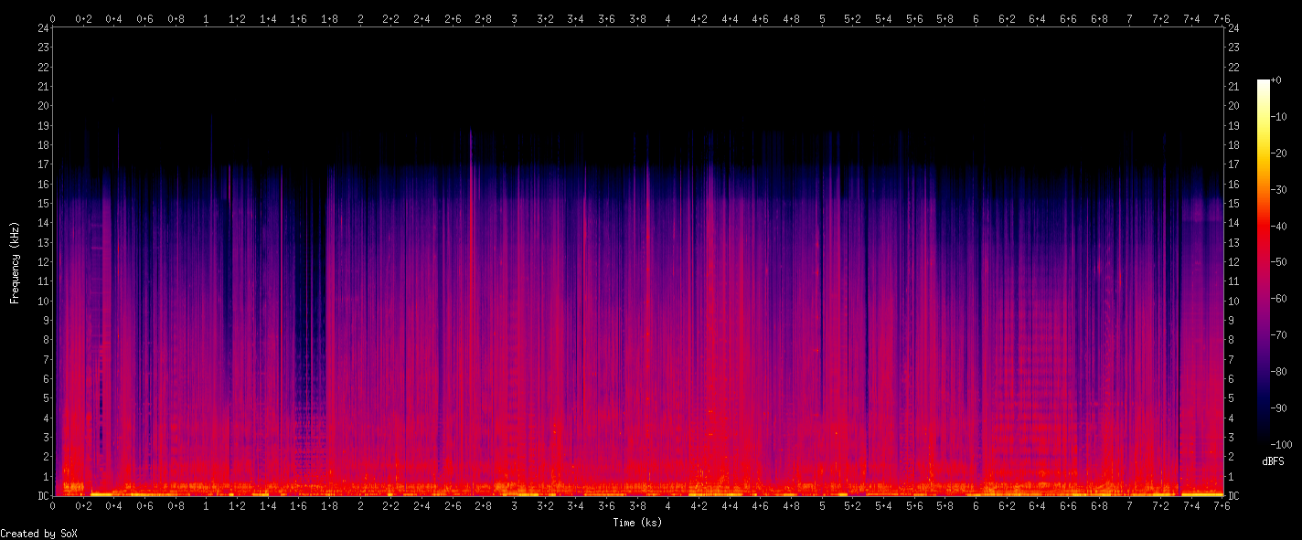Click the 17 label on the left frequency axis
Viewport: 1302px width, 540px height.
(x=43, y=164)
